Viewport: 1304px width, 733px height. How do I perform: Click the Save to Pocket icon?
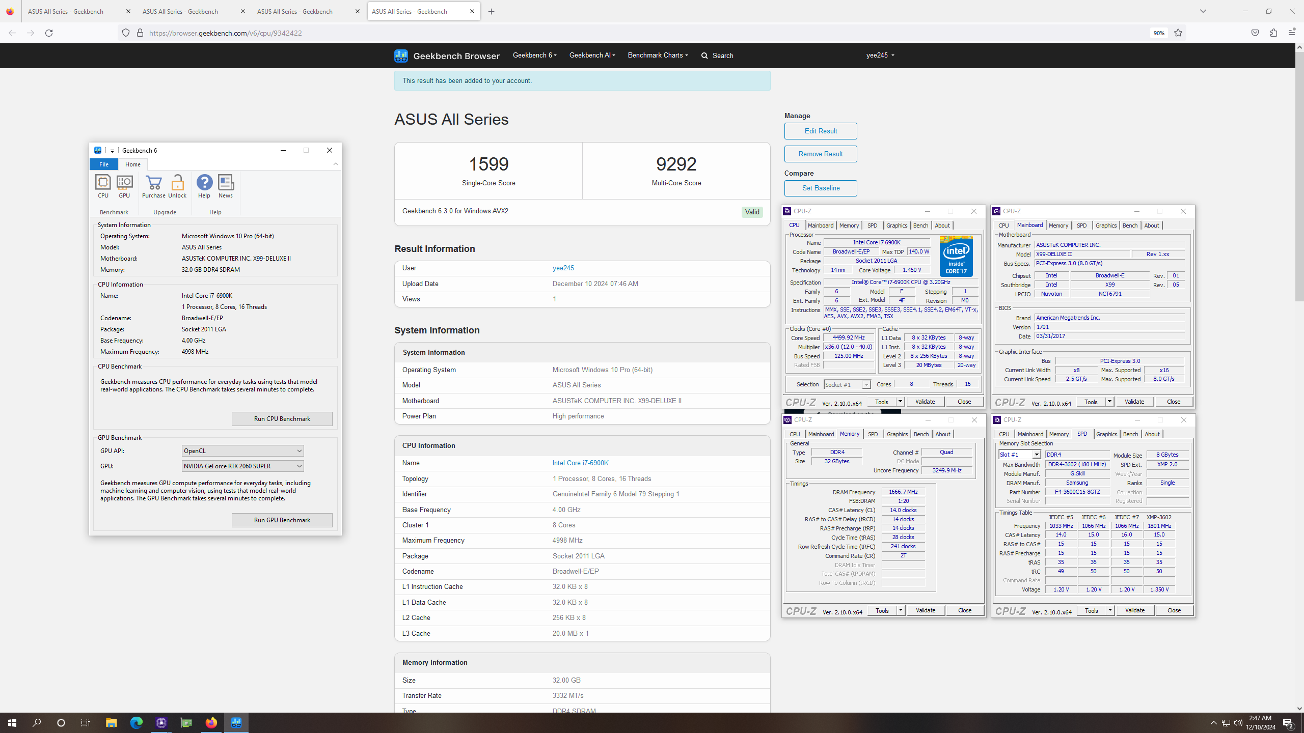(x=1255, y=33)
